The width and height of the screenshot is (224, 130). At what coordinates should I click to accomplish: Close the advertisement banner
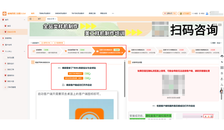click(x=220, y=25)
